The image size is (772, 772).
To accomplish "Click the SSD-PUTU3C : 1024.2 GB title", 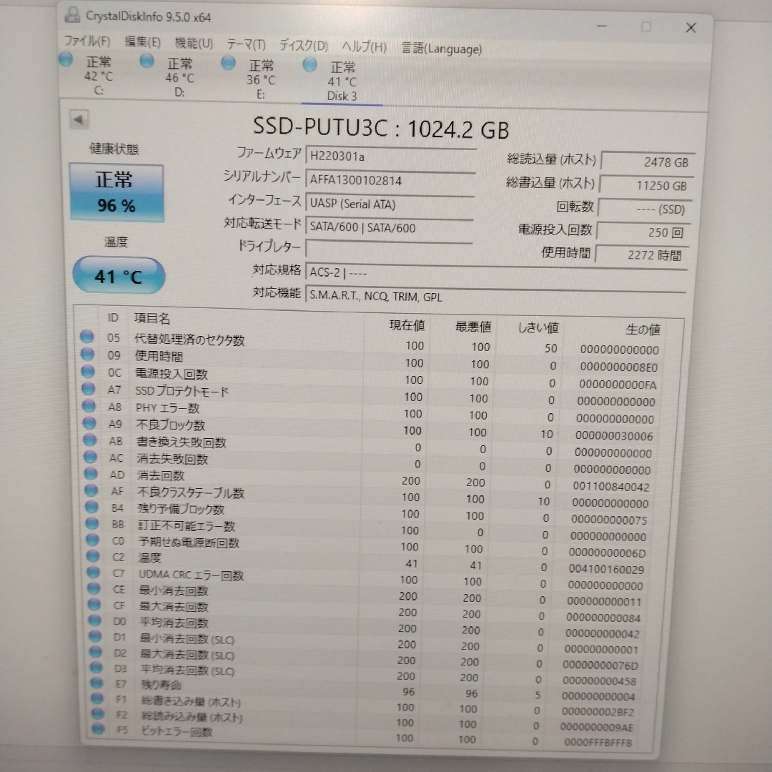I will (380, 128).
